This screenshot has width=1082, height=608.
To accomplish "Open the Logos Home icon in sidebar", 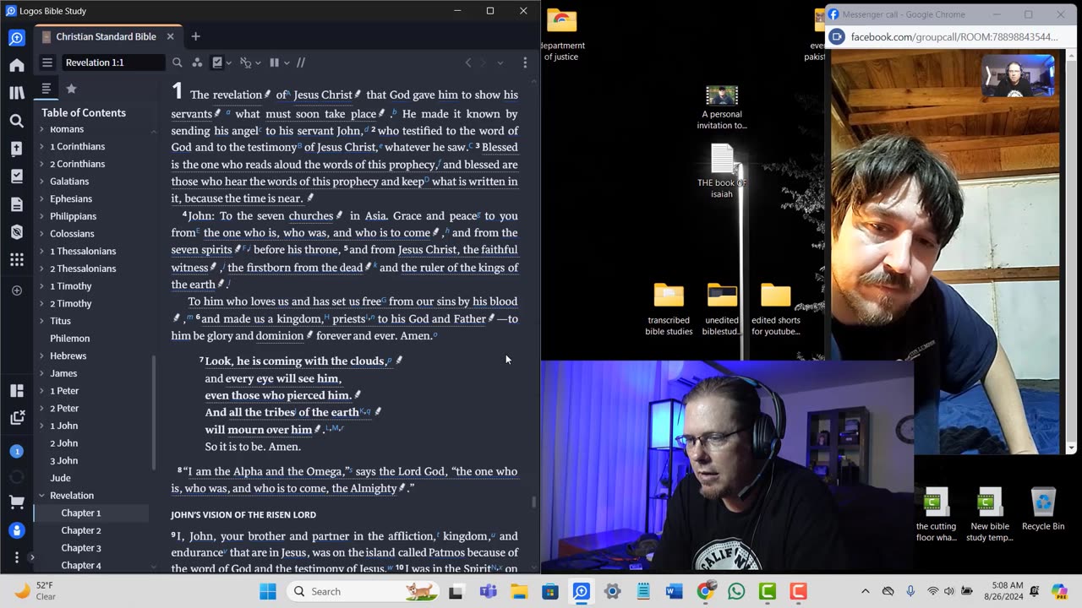I will [17, 65].
